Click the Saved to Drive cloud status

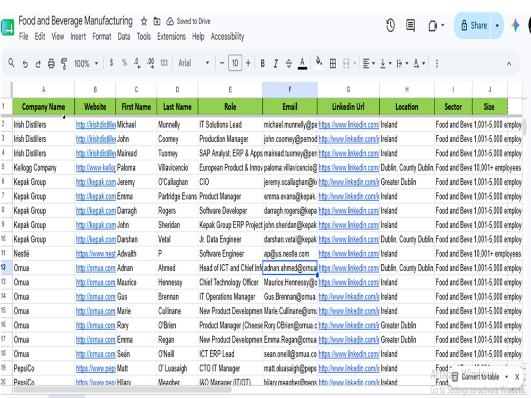[189, 21]
